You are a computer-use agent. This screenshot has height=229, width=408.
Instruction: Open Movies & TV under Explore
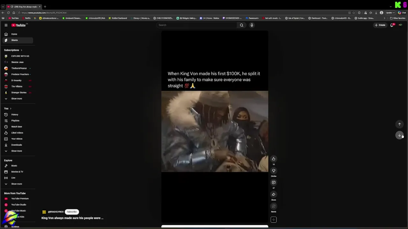[18, 172]
